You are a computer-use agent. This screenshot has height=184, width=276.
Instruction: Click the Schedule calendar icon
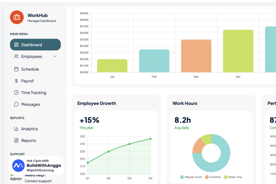17,69
